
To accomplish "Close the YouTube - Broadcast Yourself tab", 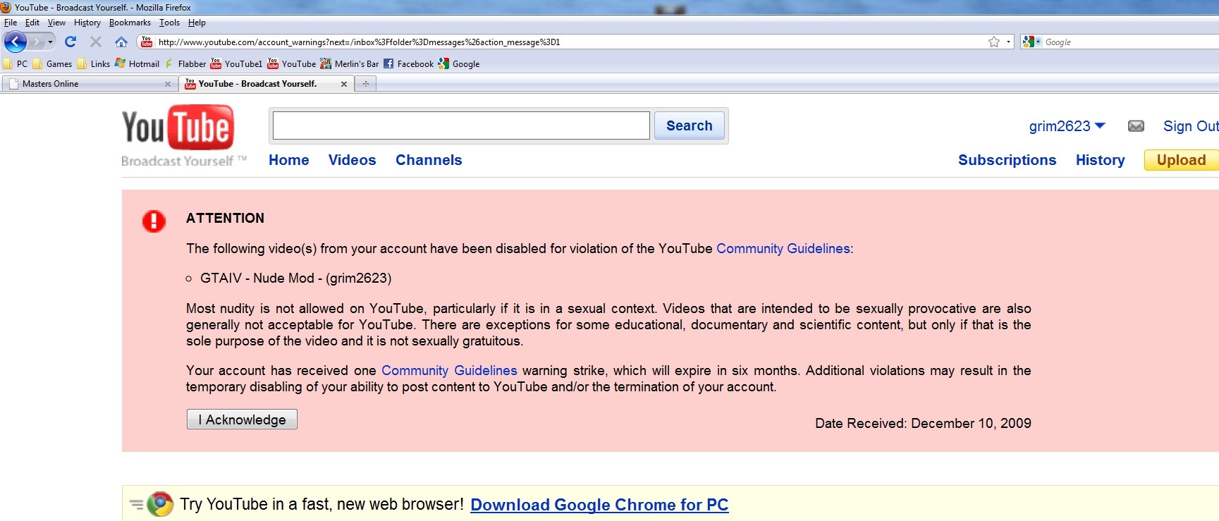I will point(344,84).
